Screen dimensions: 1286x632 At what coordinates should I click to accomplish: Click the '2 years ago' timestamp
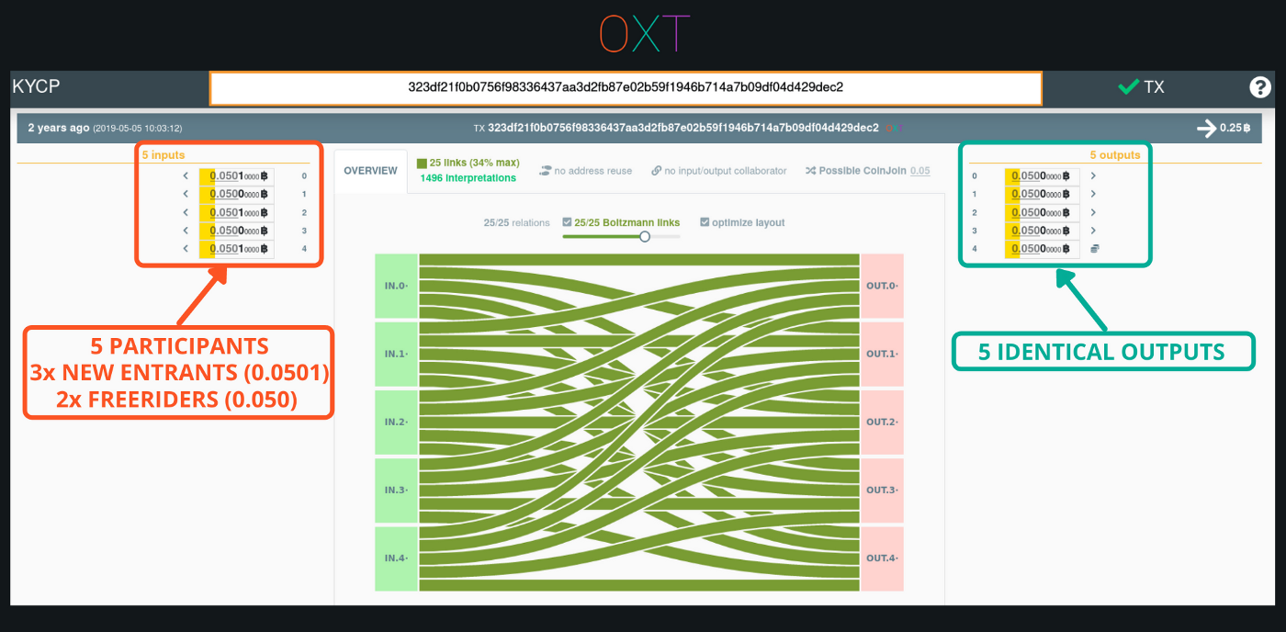click(58, 128)
